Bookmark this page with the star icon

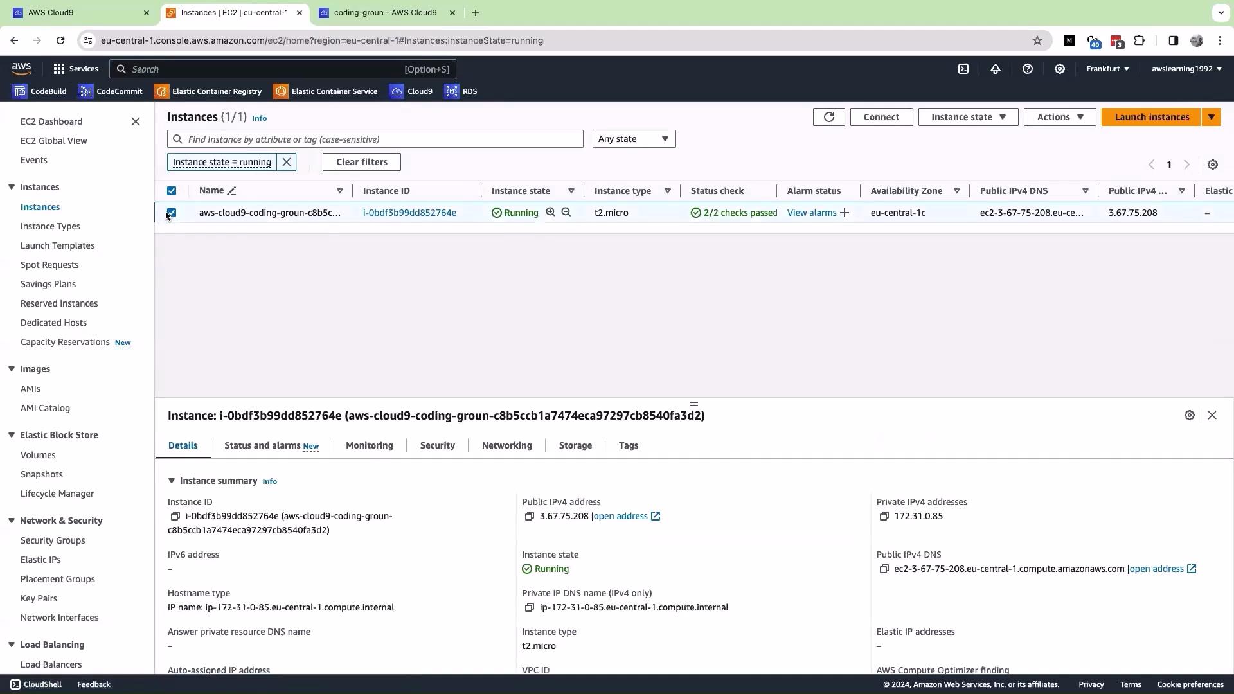pyautogui.click(x=1037, y=40)
